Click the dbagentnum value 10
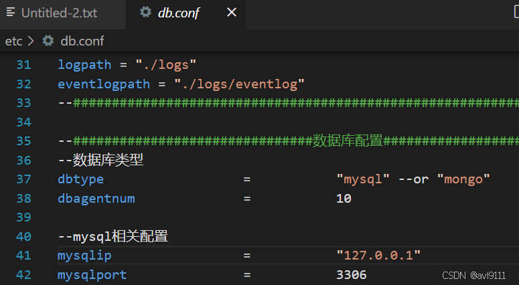519x285 pixels. coord(344,199)
